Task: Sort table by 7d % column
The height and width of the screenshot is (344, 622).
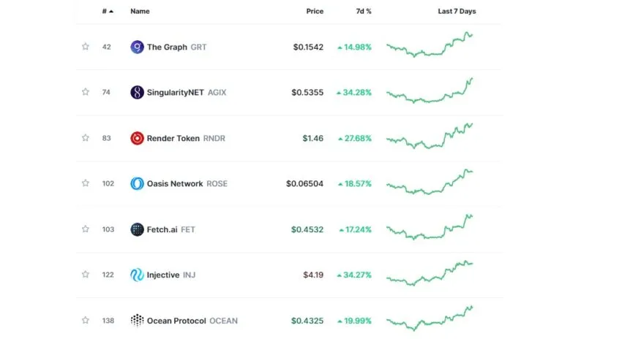Action: [x=364, y=11]
